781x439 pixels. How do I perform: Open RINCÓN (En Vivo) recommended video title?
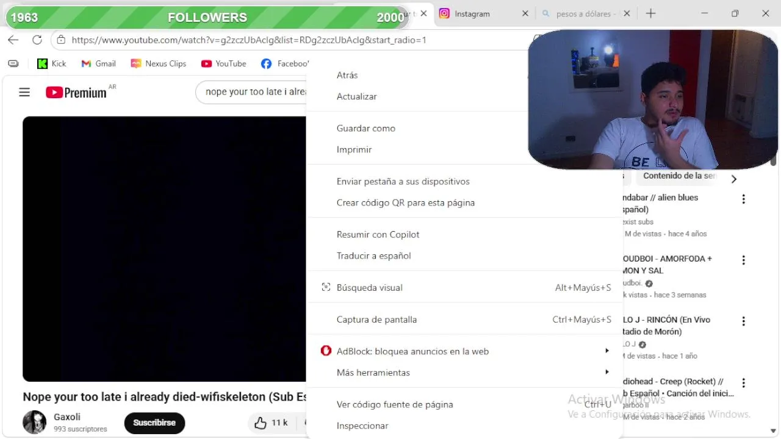click(666, 326)
